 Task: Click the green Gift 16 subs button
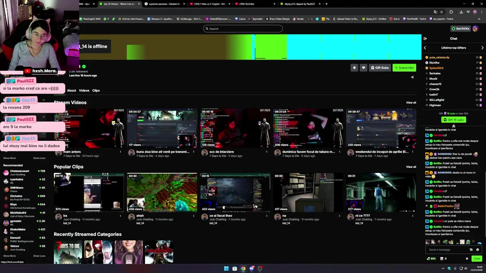pos(453,120)
